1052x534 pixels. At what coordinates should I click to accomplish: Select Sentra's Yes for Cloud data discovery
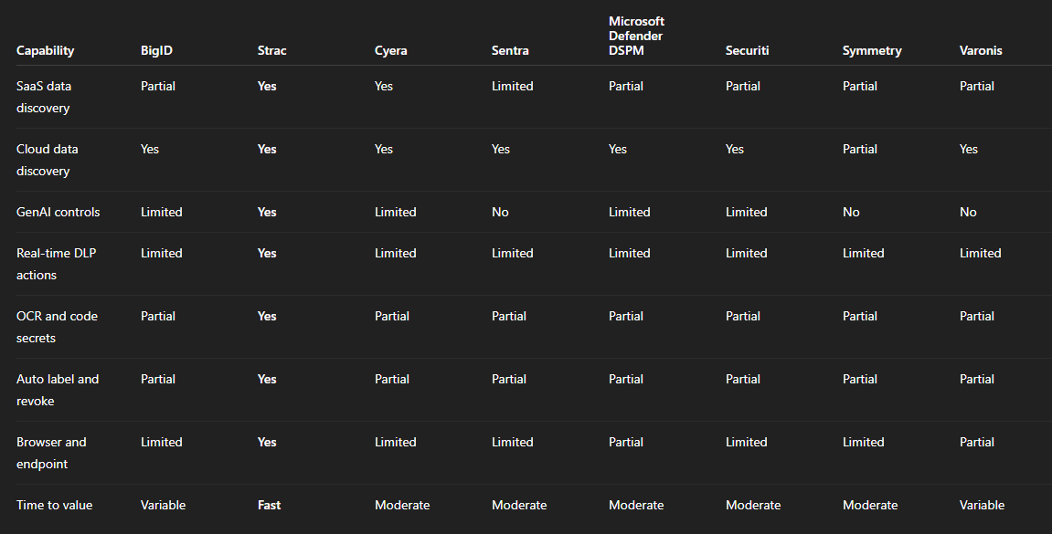[501, 150]
